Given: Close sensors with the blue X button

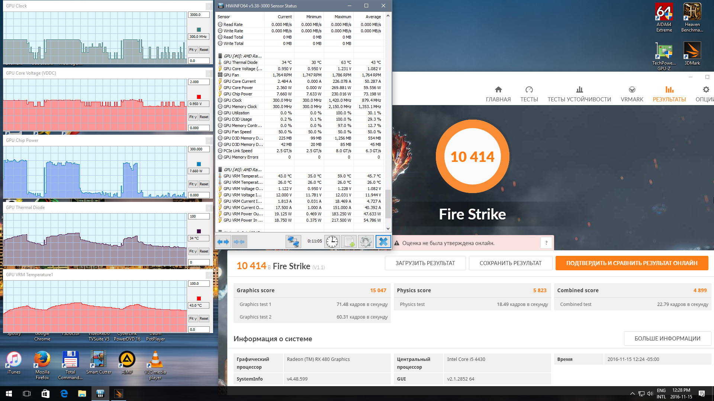Looking at the screenshot, I should click(x=383, y=242).
